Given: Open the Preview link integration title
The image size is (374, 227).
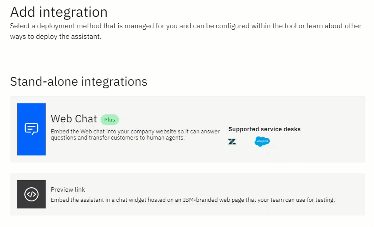Looking at the screenshot, I should tap(68, 189).
